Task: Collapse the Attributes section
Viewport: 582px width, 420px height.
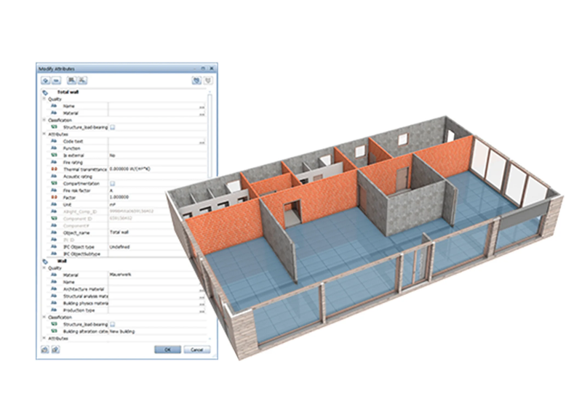Action: click(x=44, y=134)
